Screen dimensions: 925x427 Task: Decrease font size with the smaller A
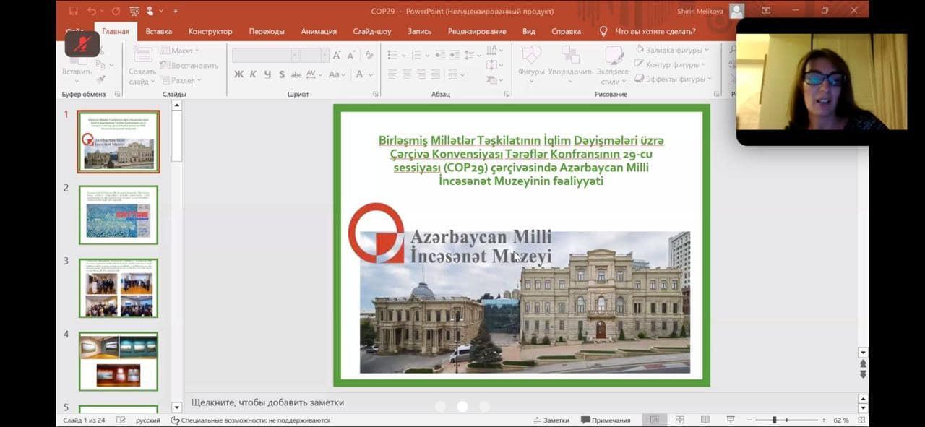(x=351, y=55)
